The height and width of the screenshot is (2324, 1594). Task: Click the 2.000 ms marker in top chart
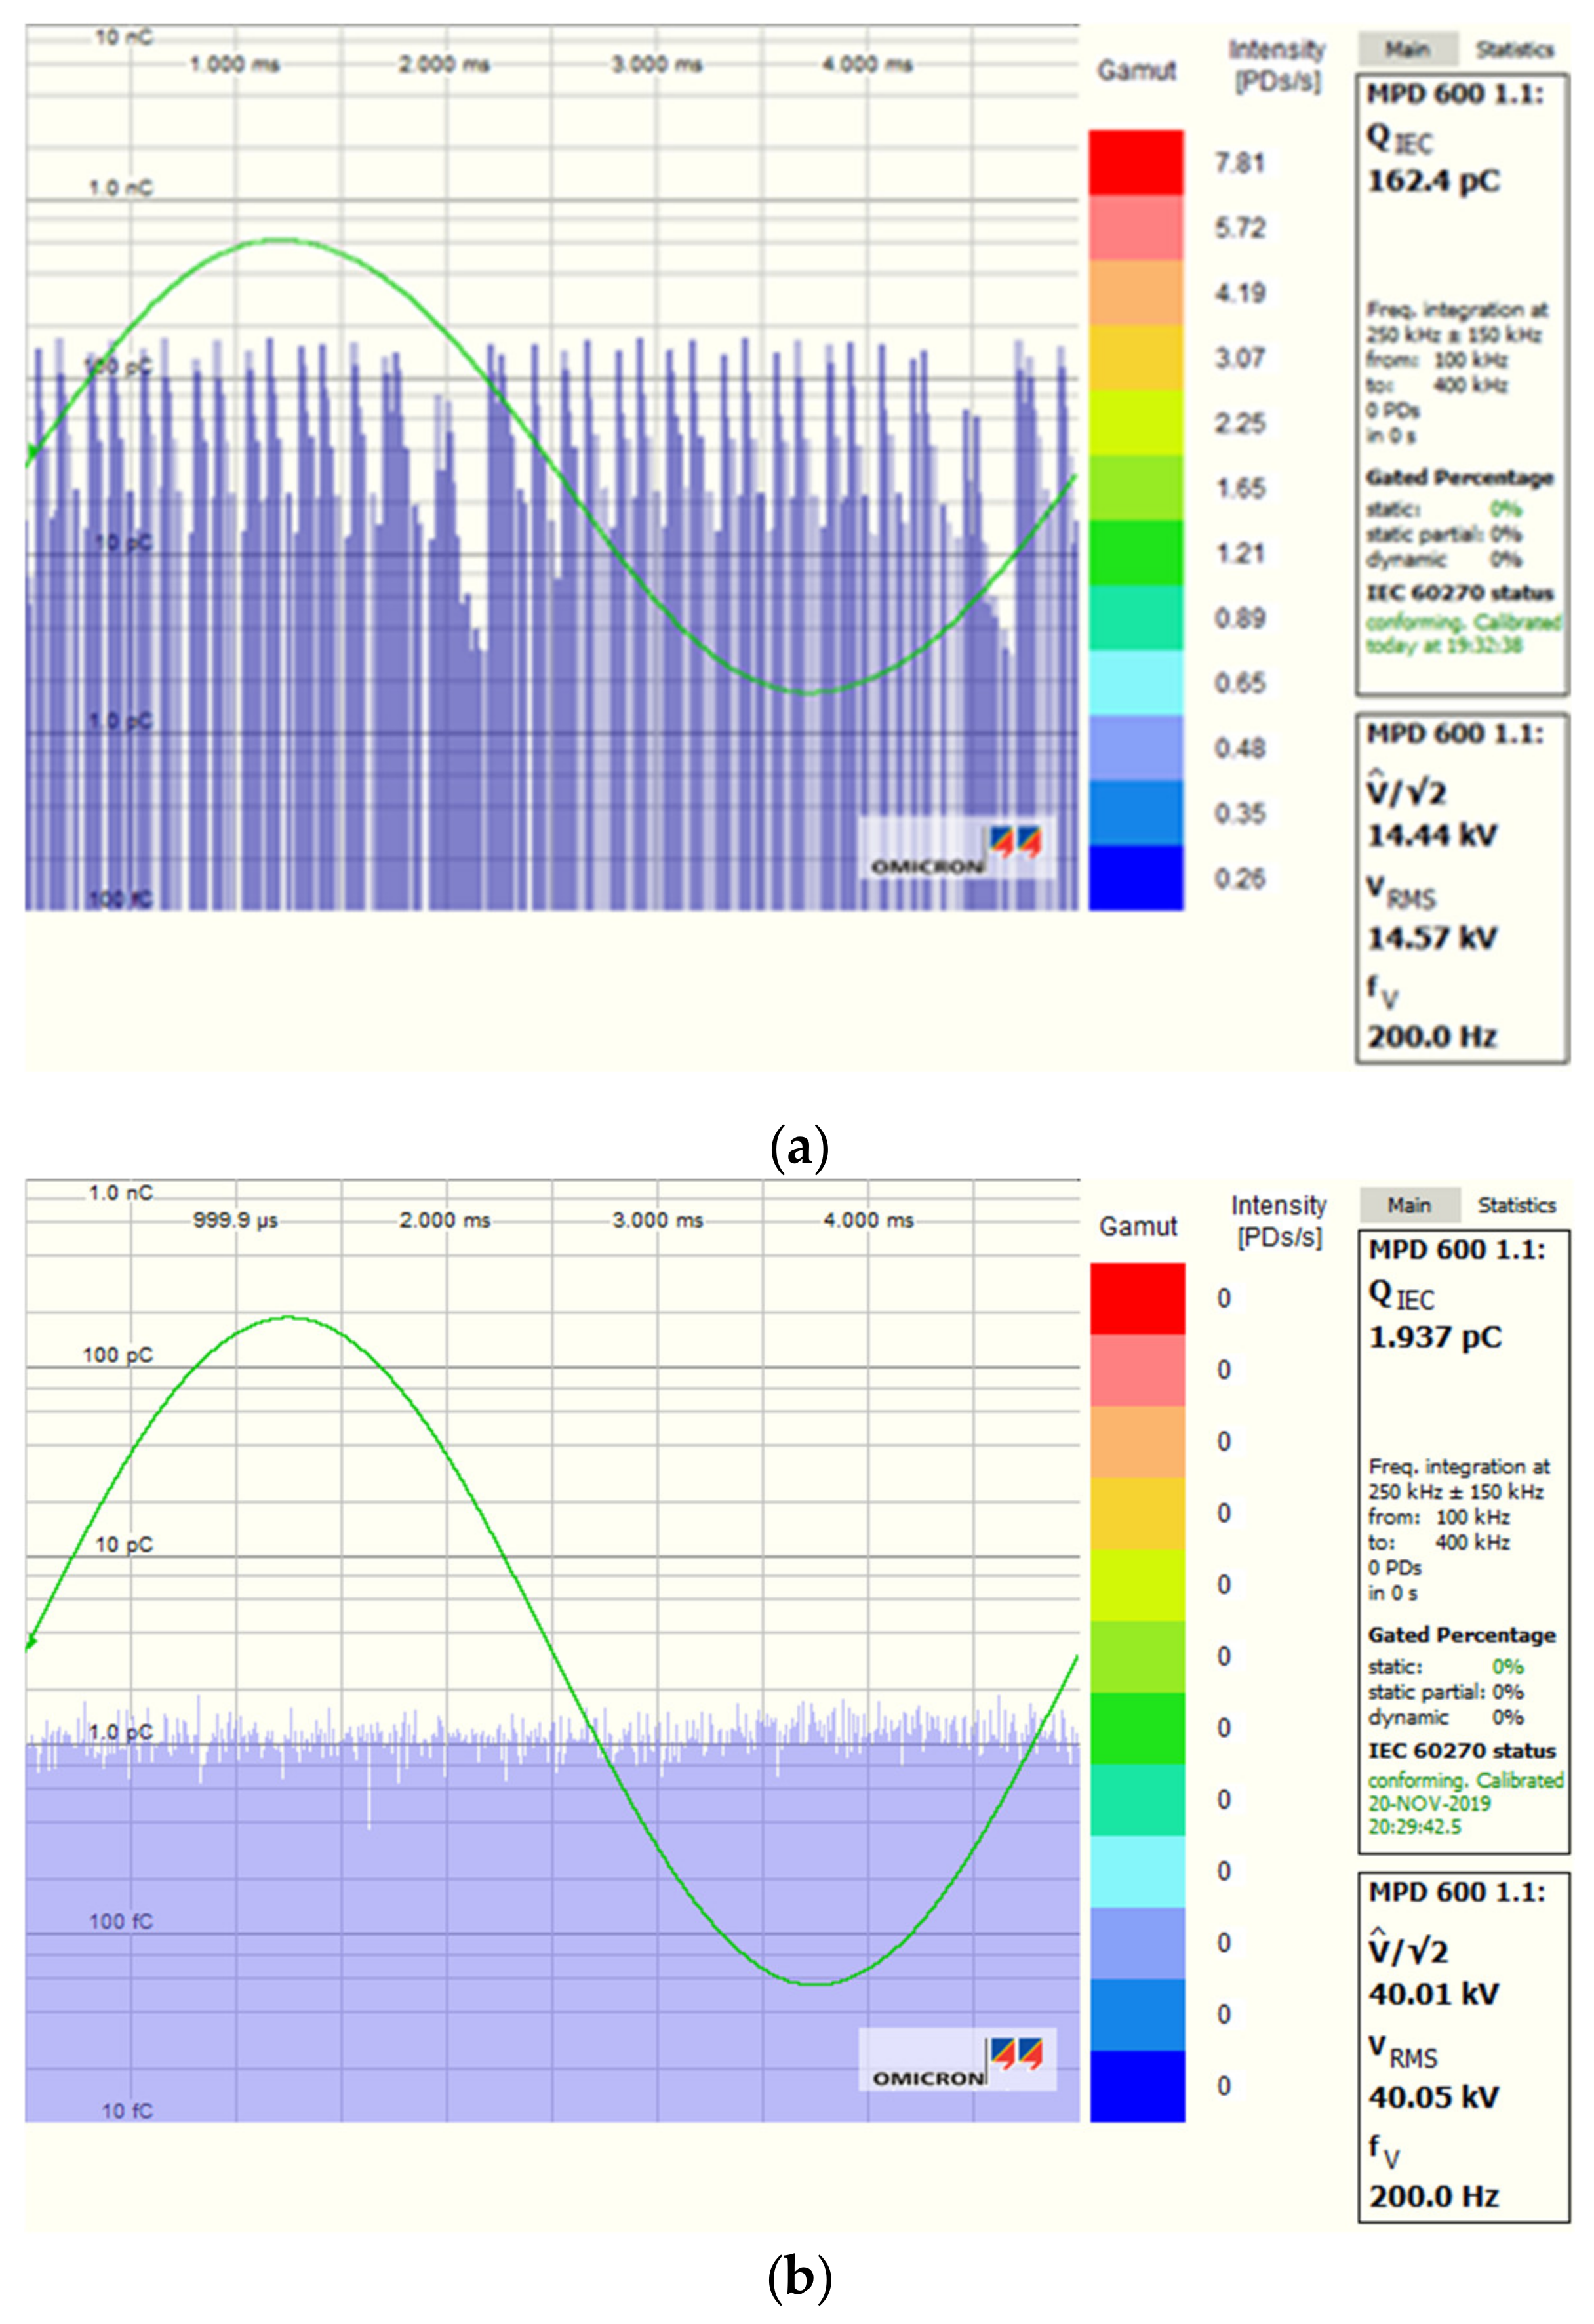[444, 65]
